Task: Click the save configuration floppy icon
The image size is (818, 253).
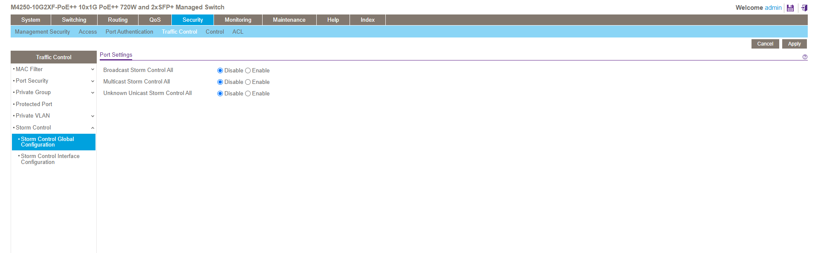Action: [790, 8]
